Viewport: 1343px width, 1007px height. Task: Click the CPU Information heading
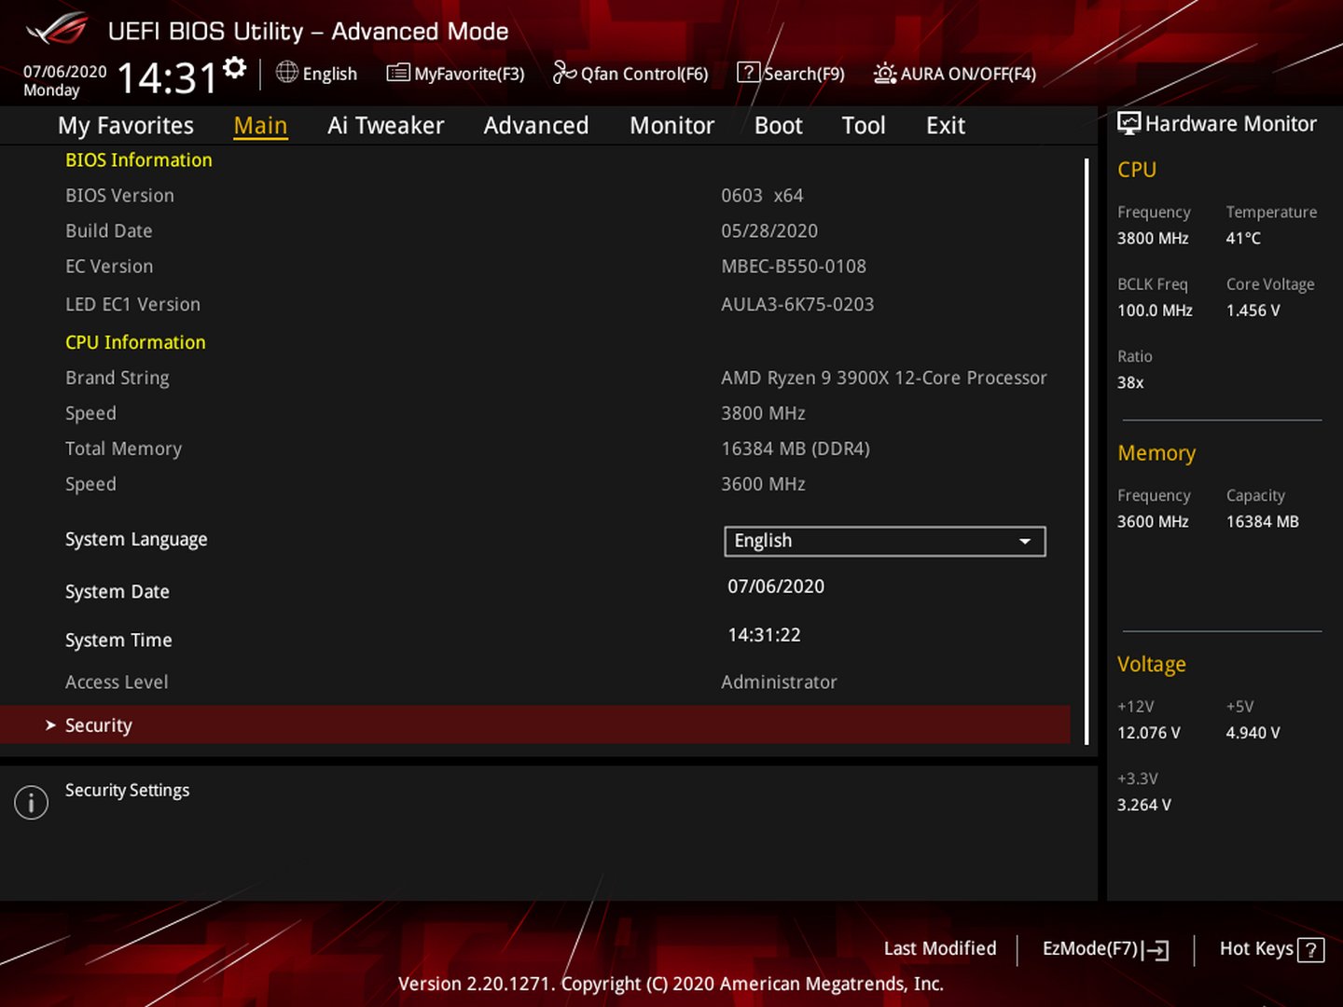[135, 343]
